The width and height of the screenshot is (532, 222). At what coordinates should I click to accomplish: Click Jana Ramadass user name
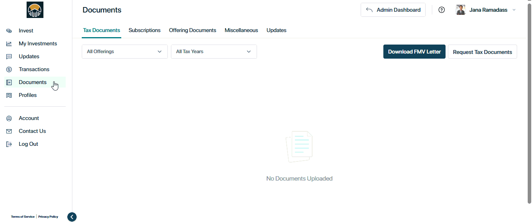[488, 10]
